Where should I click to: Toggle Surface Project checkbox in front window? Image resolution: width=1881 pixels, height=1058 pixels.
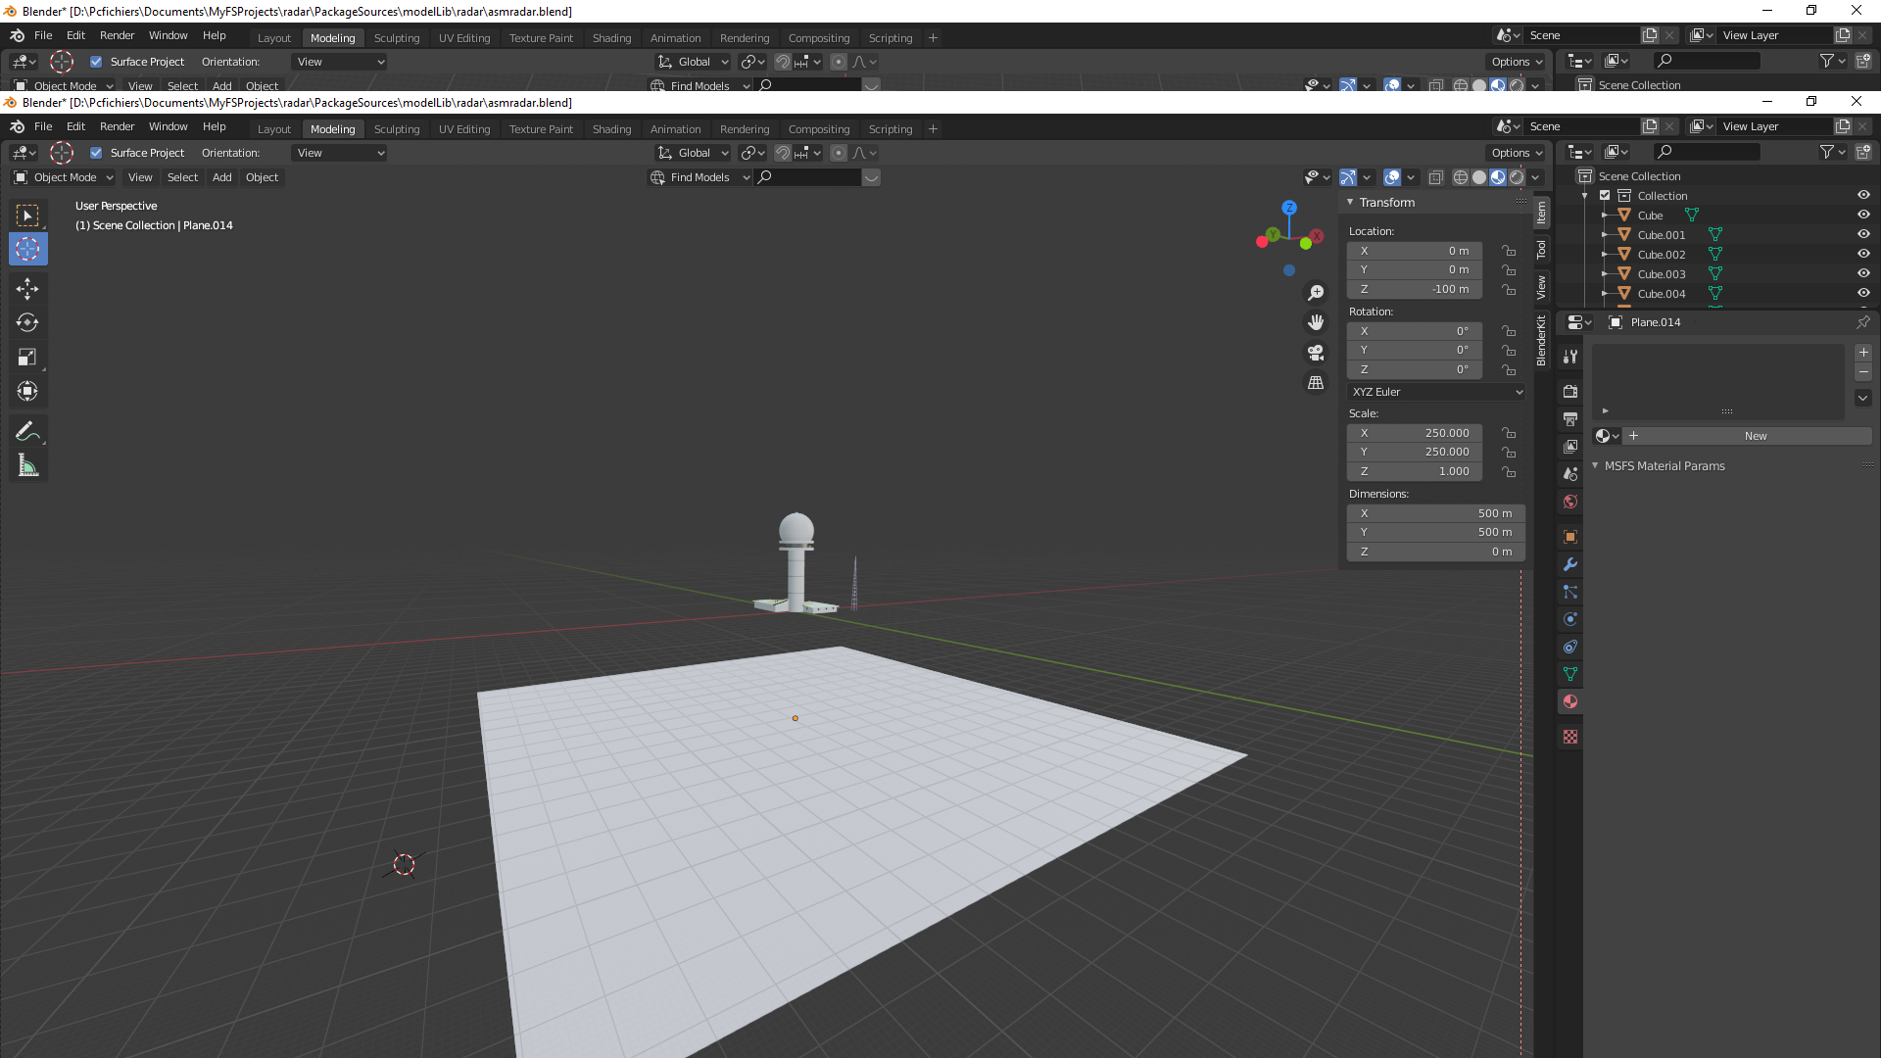click(96, 153)
